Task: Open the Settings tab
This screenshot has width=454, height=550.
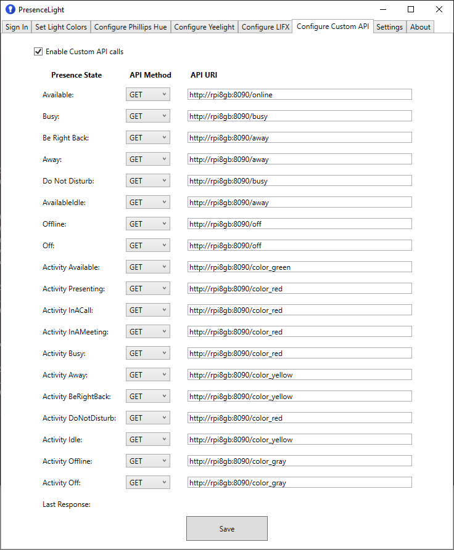Action: pyautogui.click(x=389, y=27)
